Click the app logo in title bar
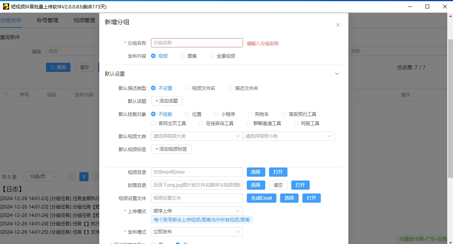This screenshot has width=453, height=244. tap(5, 7)
